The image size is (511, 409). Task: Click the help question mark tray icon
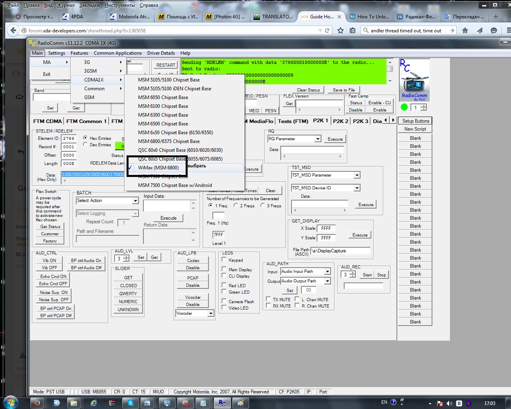pos(393,402)
